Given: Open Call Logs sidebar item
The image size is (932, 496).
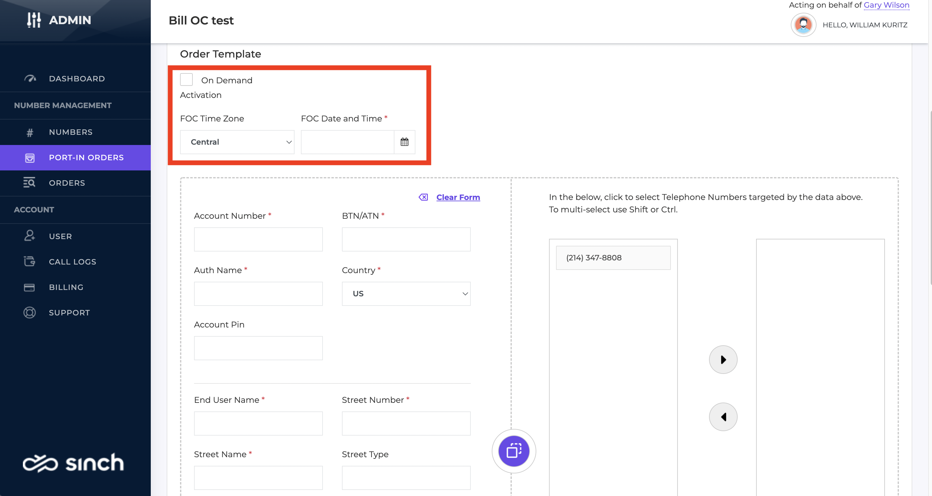Looking at the screenshot, I should [72, 262].
